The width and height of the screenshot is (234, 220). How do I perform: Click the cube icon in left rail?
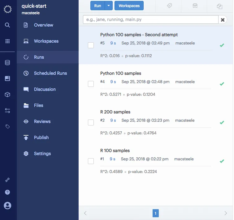click(x=7, y=95)
